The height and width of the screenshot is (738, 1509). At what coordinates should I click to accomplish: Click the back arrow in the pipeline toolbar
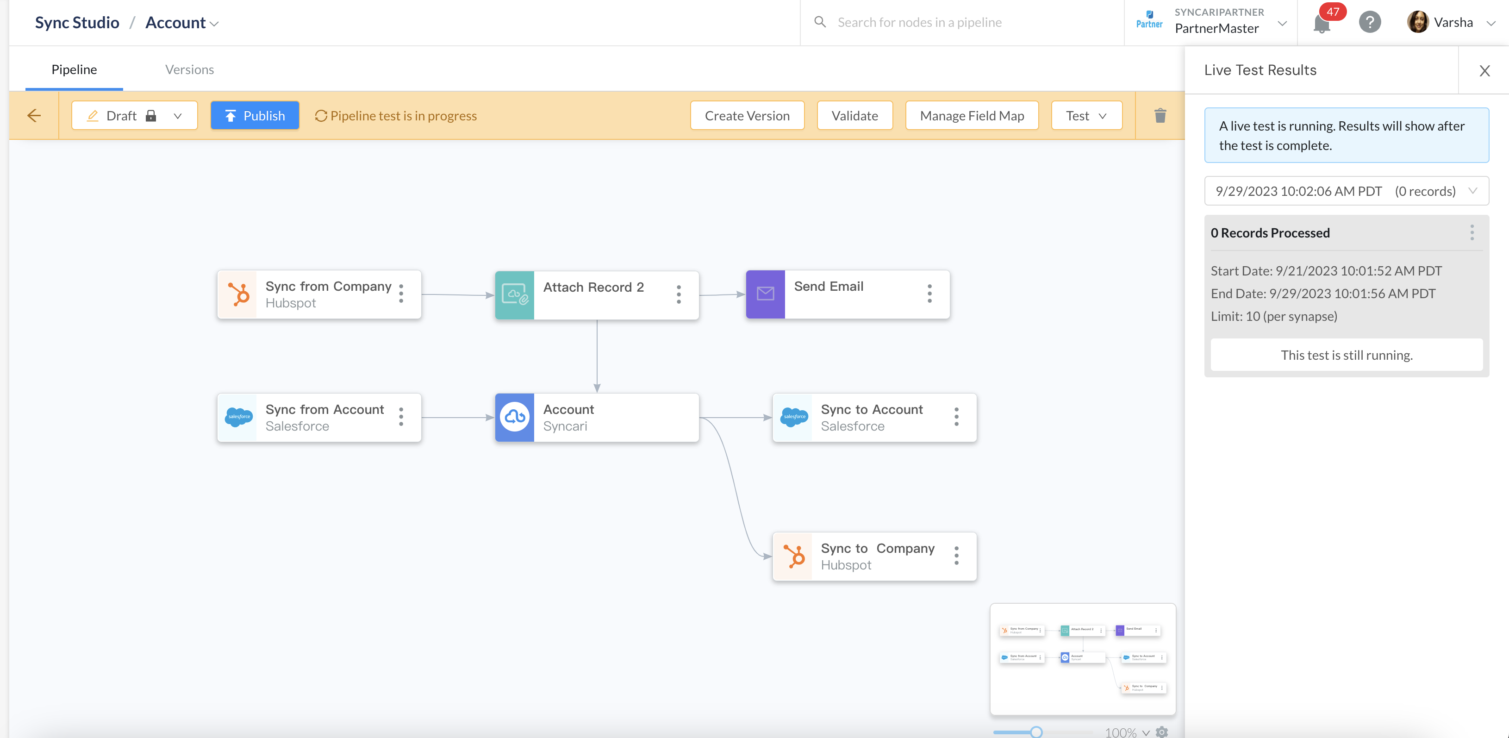point(34,115)
